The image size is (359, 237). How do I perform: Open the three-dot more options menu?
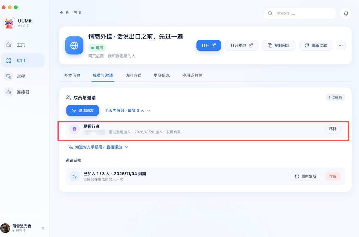tap(341, 45)
